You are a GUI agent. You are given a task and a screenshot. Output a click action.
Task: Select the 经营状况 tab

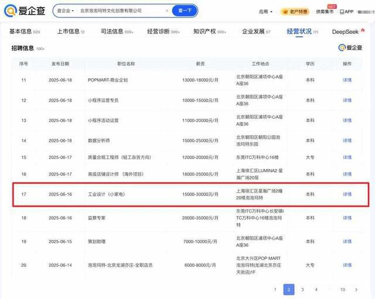[x=302, y=31]
